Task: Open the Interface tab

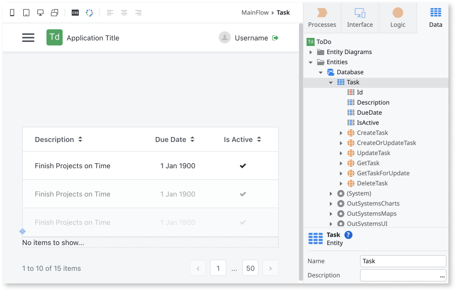Action: coord(360,18)
